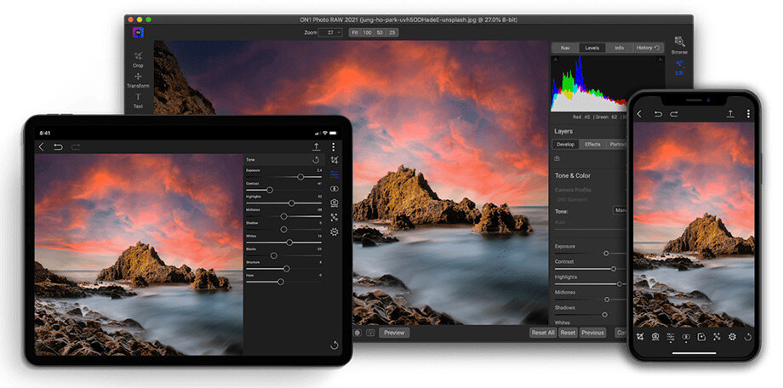Click the Contrast slider handle on tablet

click(270, 190)
